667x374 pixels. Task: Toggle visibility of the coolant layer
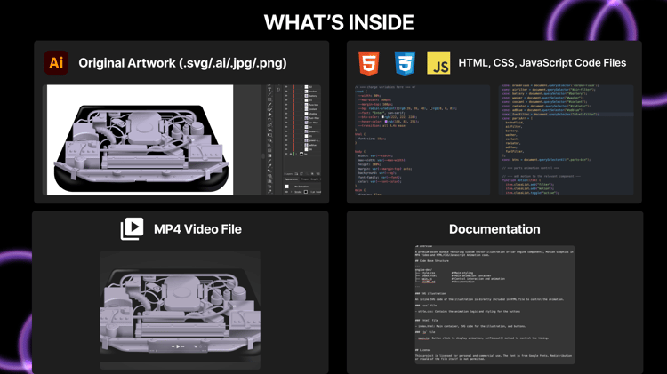click(x=286, y=109)
